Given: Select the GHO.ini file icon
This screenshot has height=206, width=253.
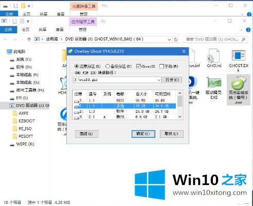Looking at the screenshot, I should tap(214, 58).
